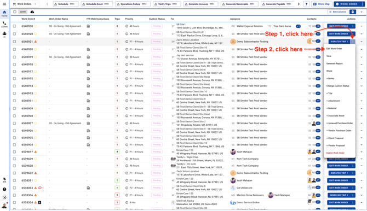Click the three-dot icon on the WORK ORDER button
Image resolution: width=367 pixels, height=211 pixels.
pos(363,4)
